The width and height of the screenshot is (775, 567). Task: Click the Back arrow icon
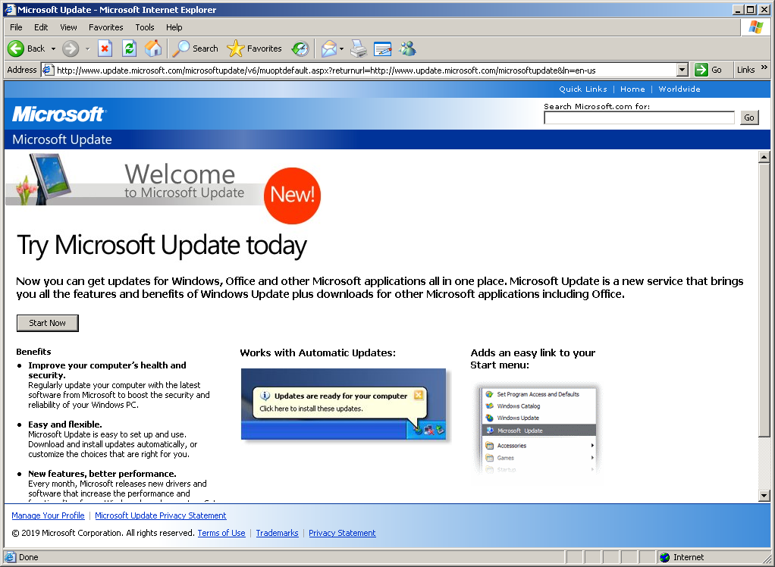click(x=16, y=49)
